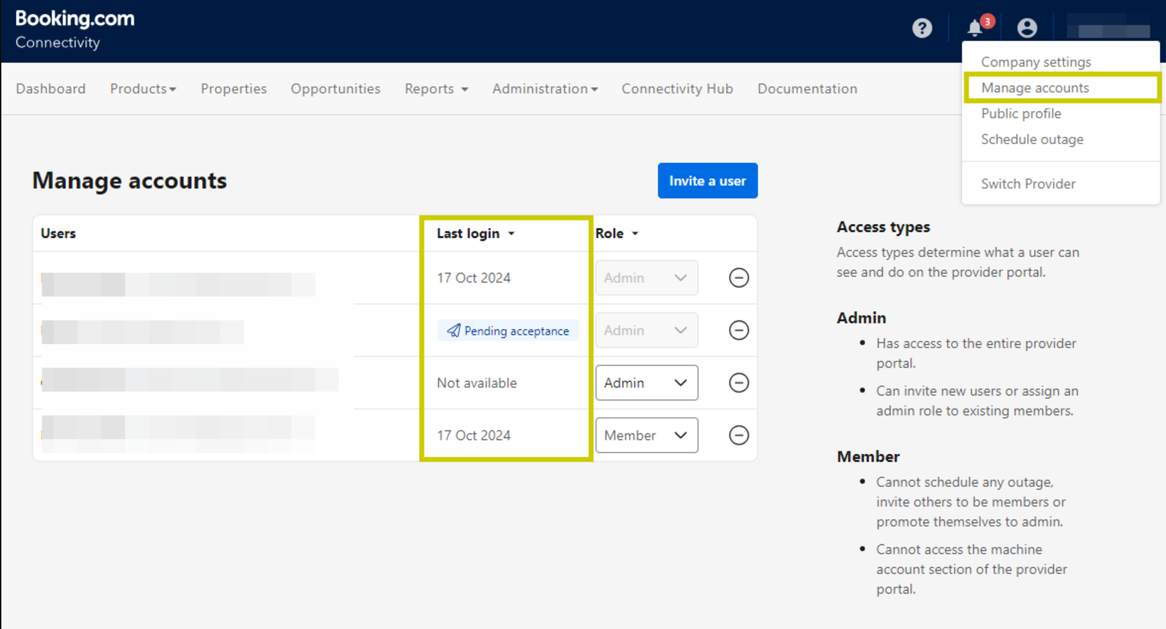Remove the Member user with minus icon

coord(738,435)
